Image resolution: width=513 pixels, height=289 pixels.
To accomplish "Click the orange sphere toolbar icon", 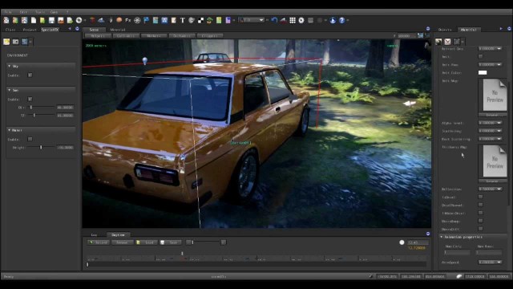I will pyautogui.click(x=119, y=20).
